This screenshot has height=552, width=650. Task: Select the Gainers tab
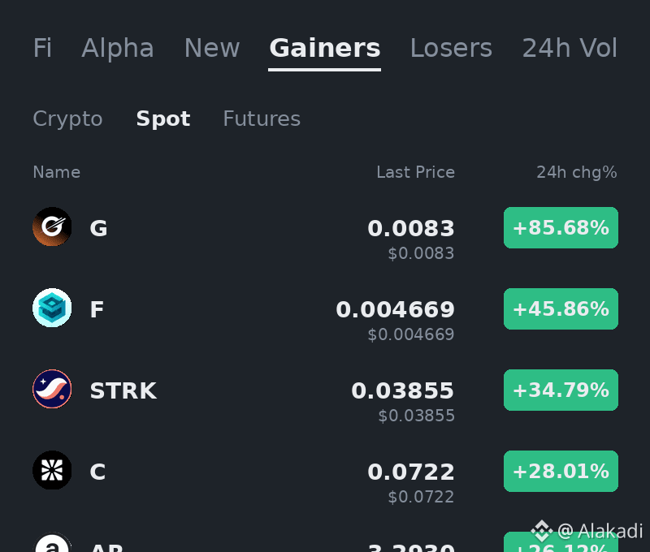324,48
